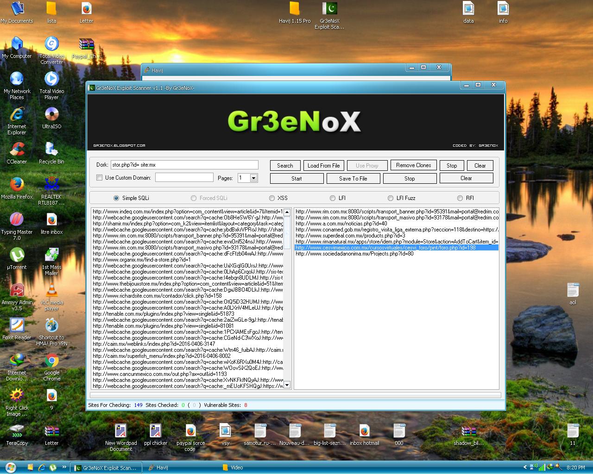Select the UltraISO desktop icon
Screen dimensions: 593x474
click(x=51, y=118)
